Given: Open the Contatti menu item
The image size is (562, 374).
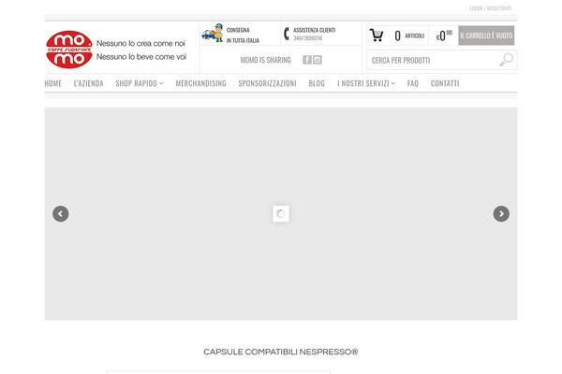Looking at the screenshot, I should pyautogui.click(x=445, y=83).
